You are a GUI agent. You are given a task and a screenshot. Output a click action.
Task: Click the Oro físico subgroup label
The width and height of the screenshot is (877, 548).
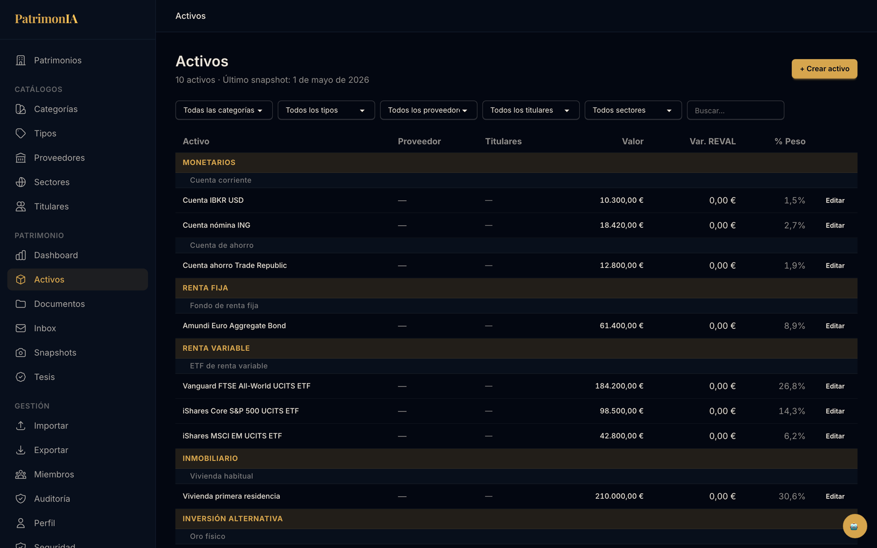(208, 536)
